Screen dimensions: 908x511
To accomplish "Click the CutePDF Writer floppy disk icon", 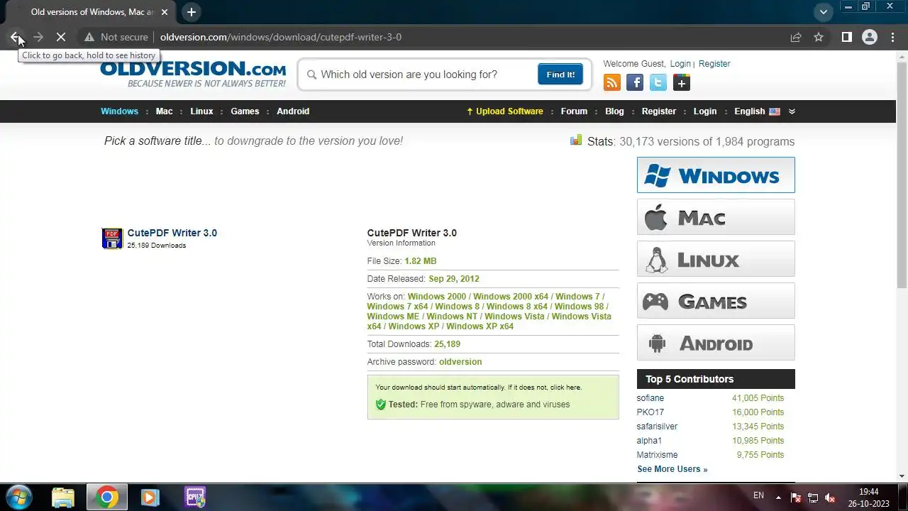I will 112,238.
